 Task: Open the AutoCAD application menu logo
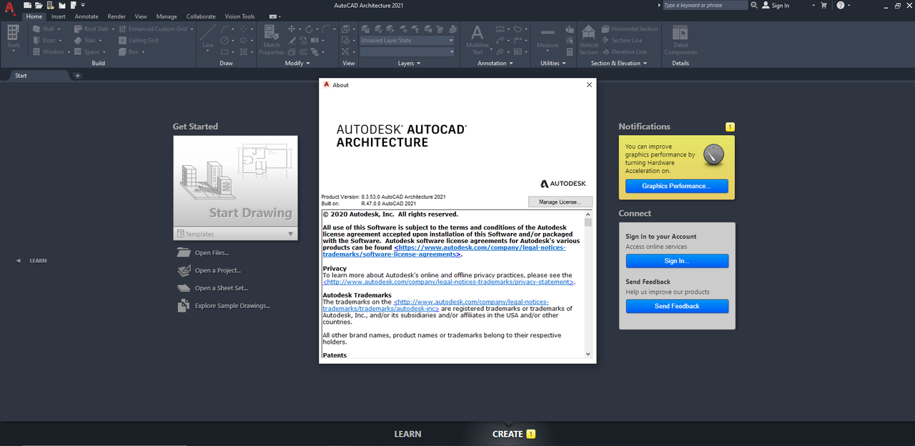coord(10,9)
